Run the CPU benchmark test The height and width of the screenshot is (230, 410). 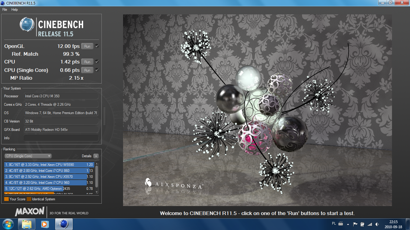(87, 62)
